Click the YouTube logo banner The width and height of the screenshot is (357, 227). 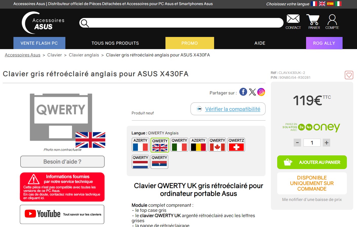click(x=62, y=214)
